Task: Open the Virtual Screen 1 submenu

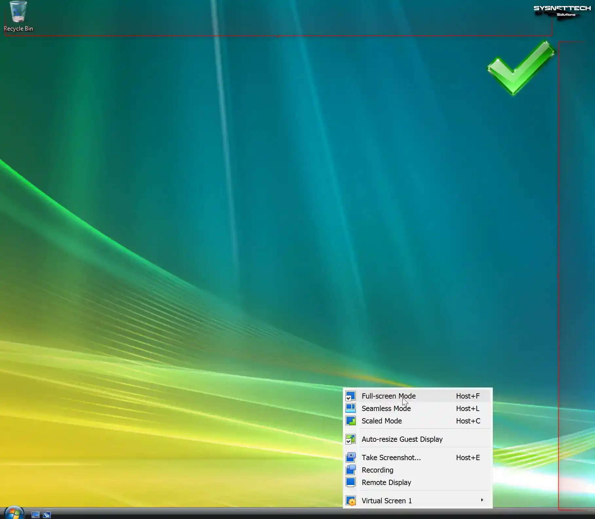Action: pos(418,501)
